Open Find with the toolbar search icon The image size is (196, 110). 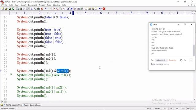click(54, 9)
